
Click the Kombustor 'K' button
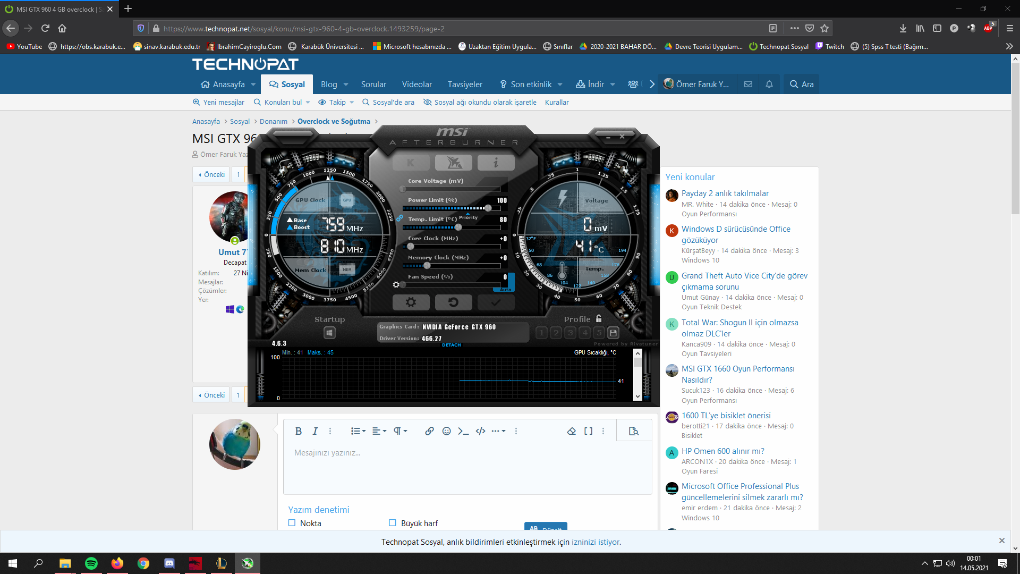coord(411,163)
